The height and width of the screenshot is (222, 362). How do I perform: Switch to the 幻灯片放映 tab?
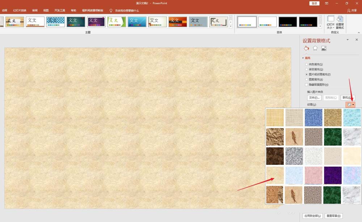[x=20, y=10]
